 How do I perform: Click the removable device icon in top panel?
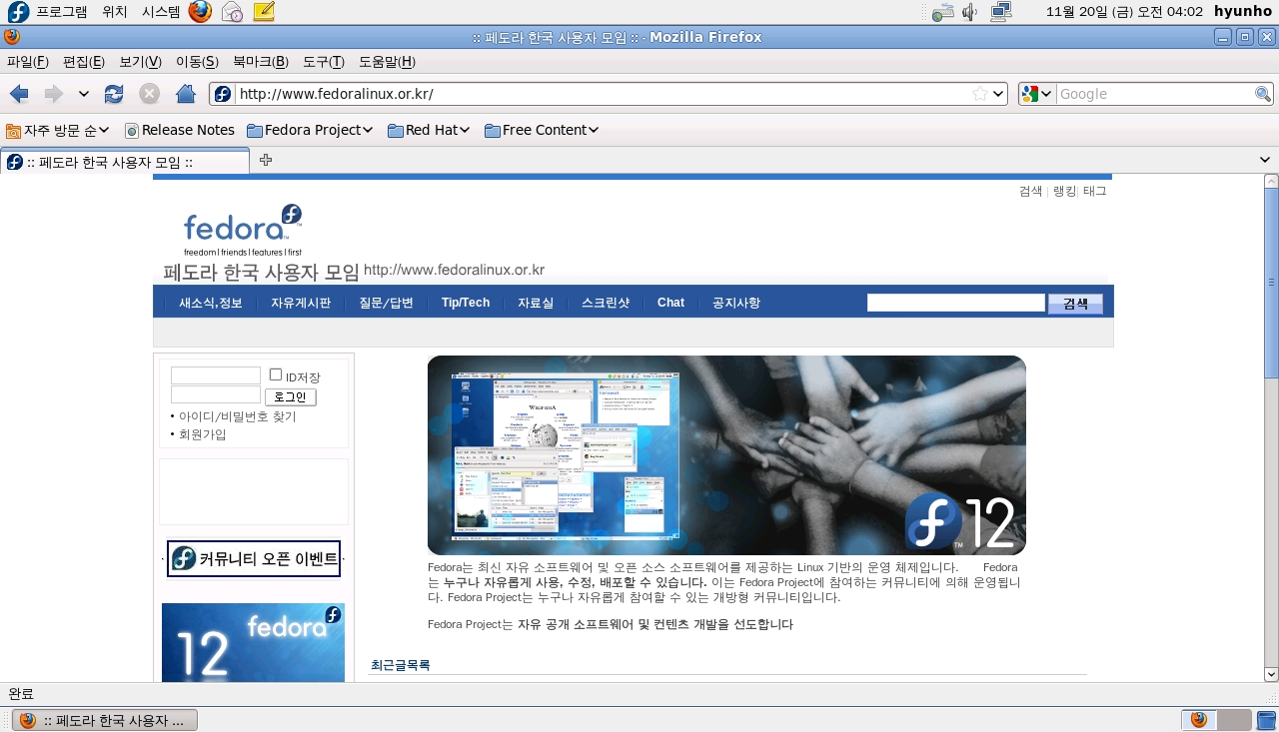click(x=942, y=13)
